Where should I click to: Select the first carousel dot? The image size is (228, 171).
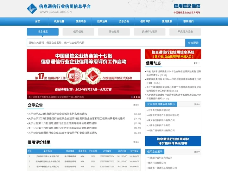tap(132, 97)
